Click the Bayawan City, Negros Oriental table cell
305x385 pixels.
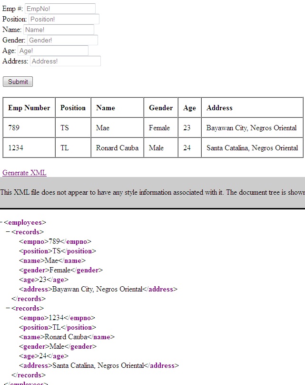coord(252,128)
